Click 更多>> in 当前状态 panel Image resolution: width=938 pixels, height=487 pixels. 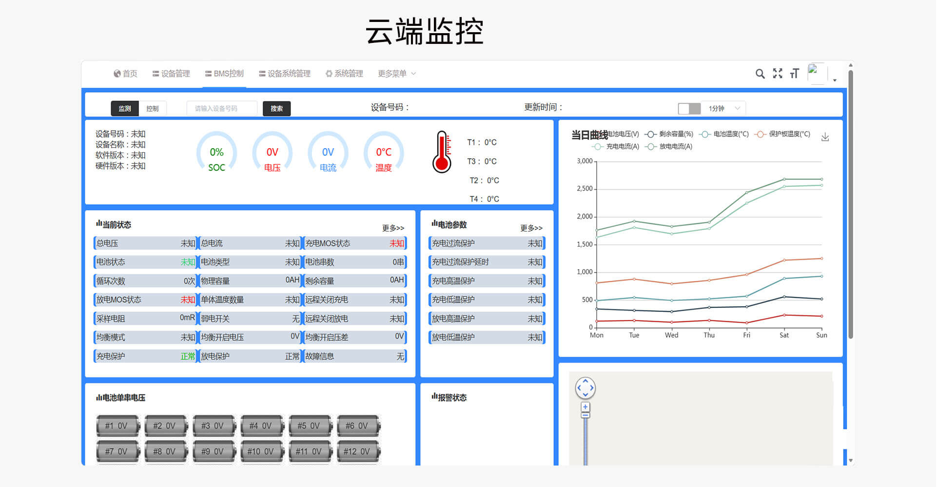(x=394, y=228)
